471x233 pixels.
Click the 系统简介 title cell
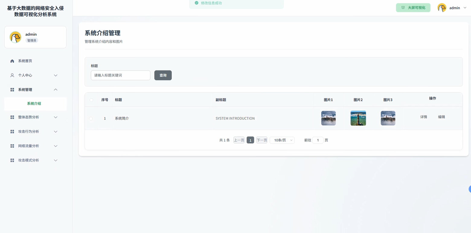point(122,118)
